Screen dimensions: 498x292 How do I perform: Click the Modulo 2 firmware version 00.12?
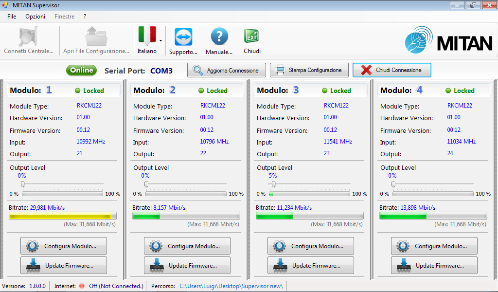click(207, 130)
